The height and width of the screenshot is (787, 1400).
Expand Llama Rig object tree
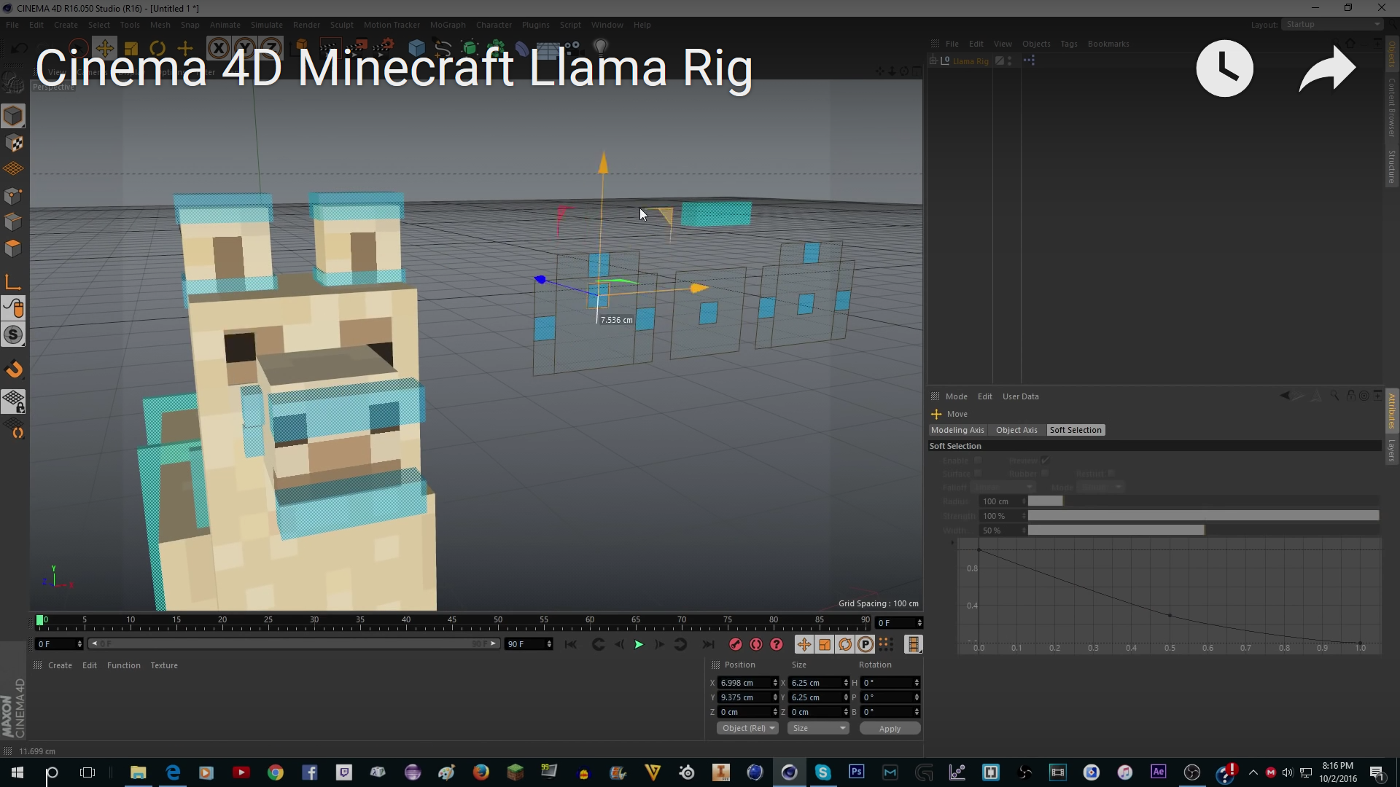click(933, 60)
